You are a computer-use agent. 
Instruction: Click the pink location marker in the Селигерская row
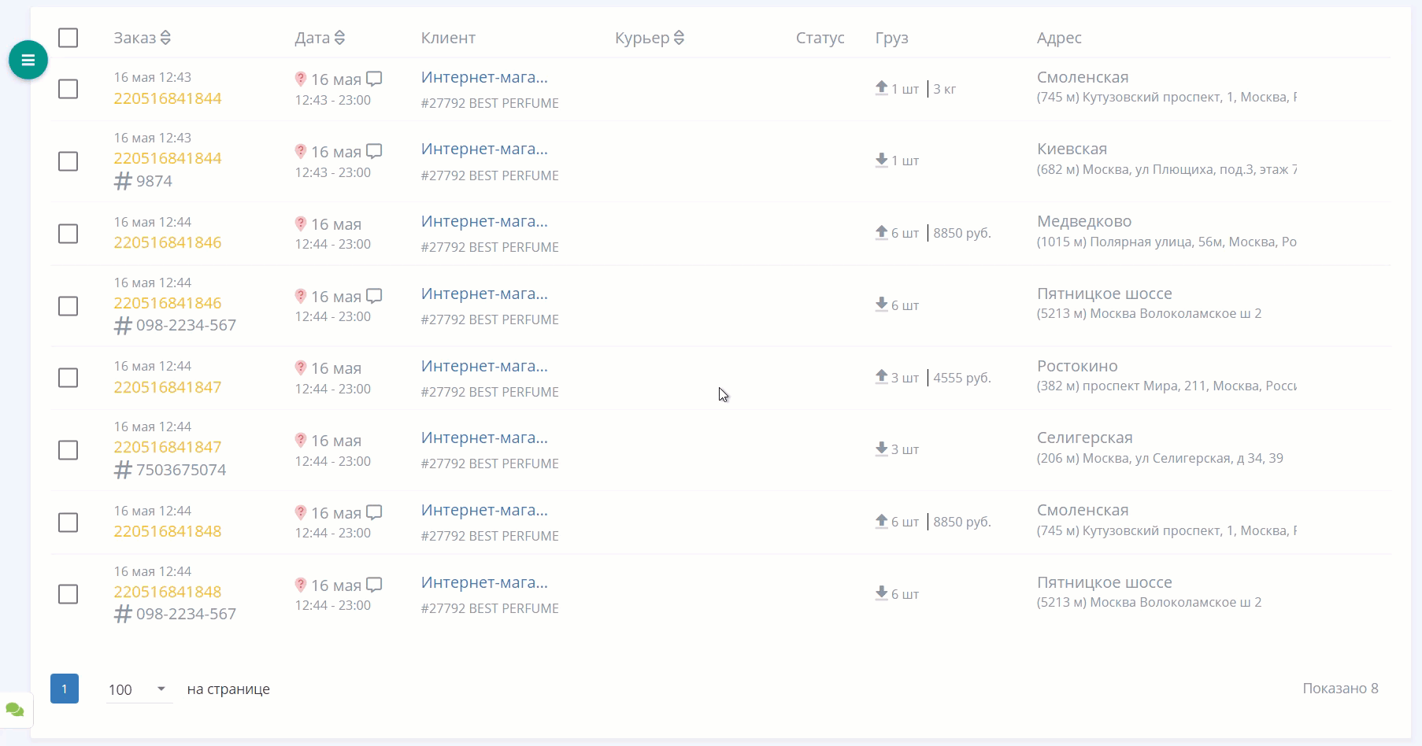click(x=301, y=440)
